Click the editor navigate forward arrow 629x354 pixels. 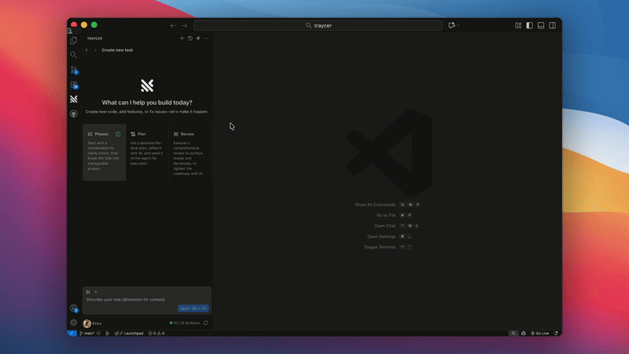(185, 25)
